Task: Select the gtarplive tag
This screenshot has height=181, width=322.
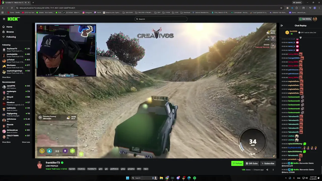Action: (131, 169)
